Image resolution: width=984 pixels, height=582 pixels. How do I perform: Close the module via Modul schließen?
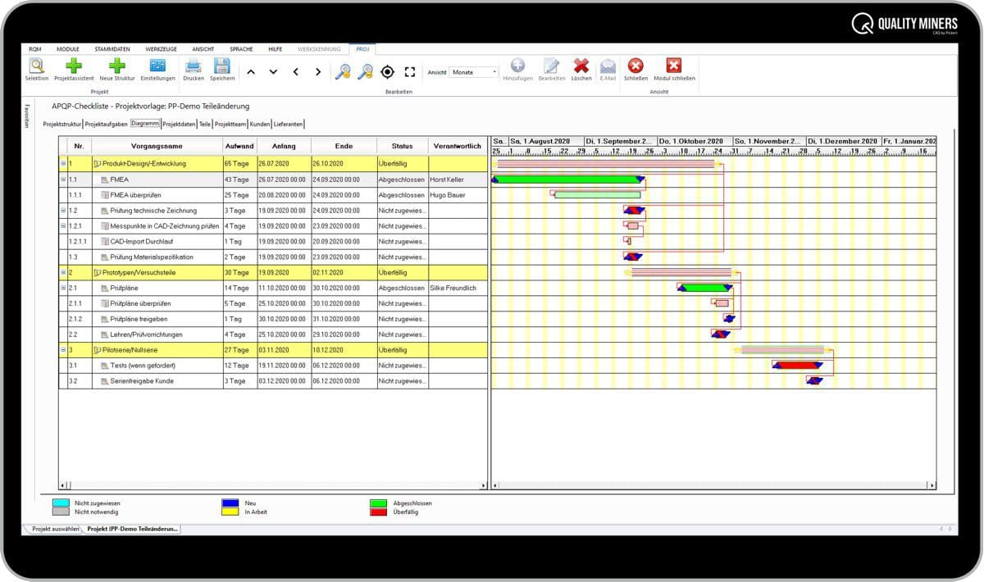(x=674, y=66)
